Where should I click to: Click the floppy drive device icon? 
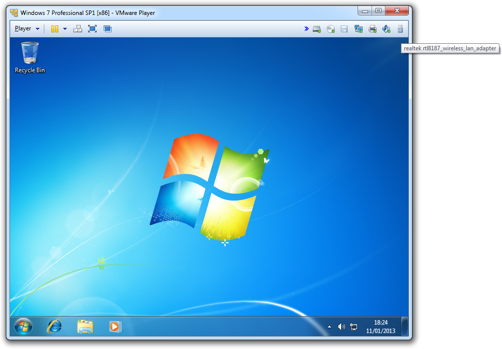click(x=344, y=29)
